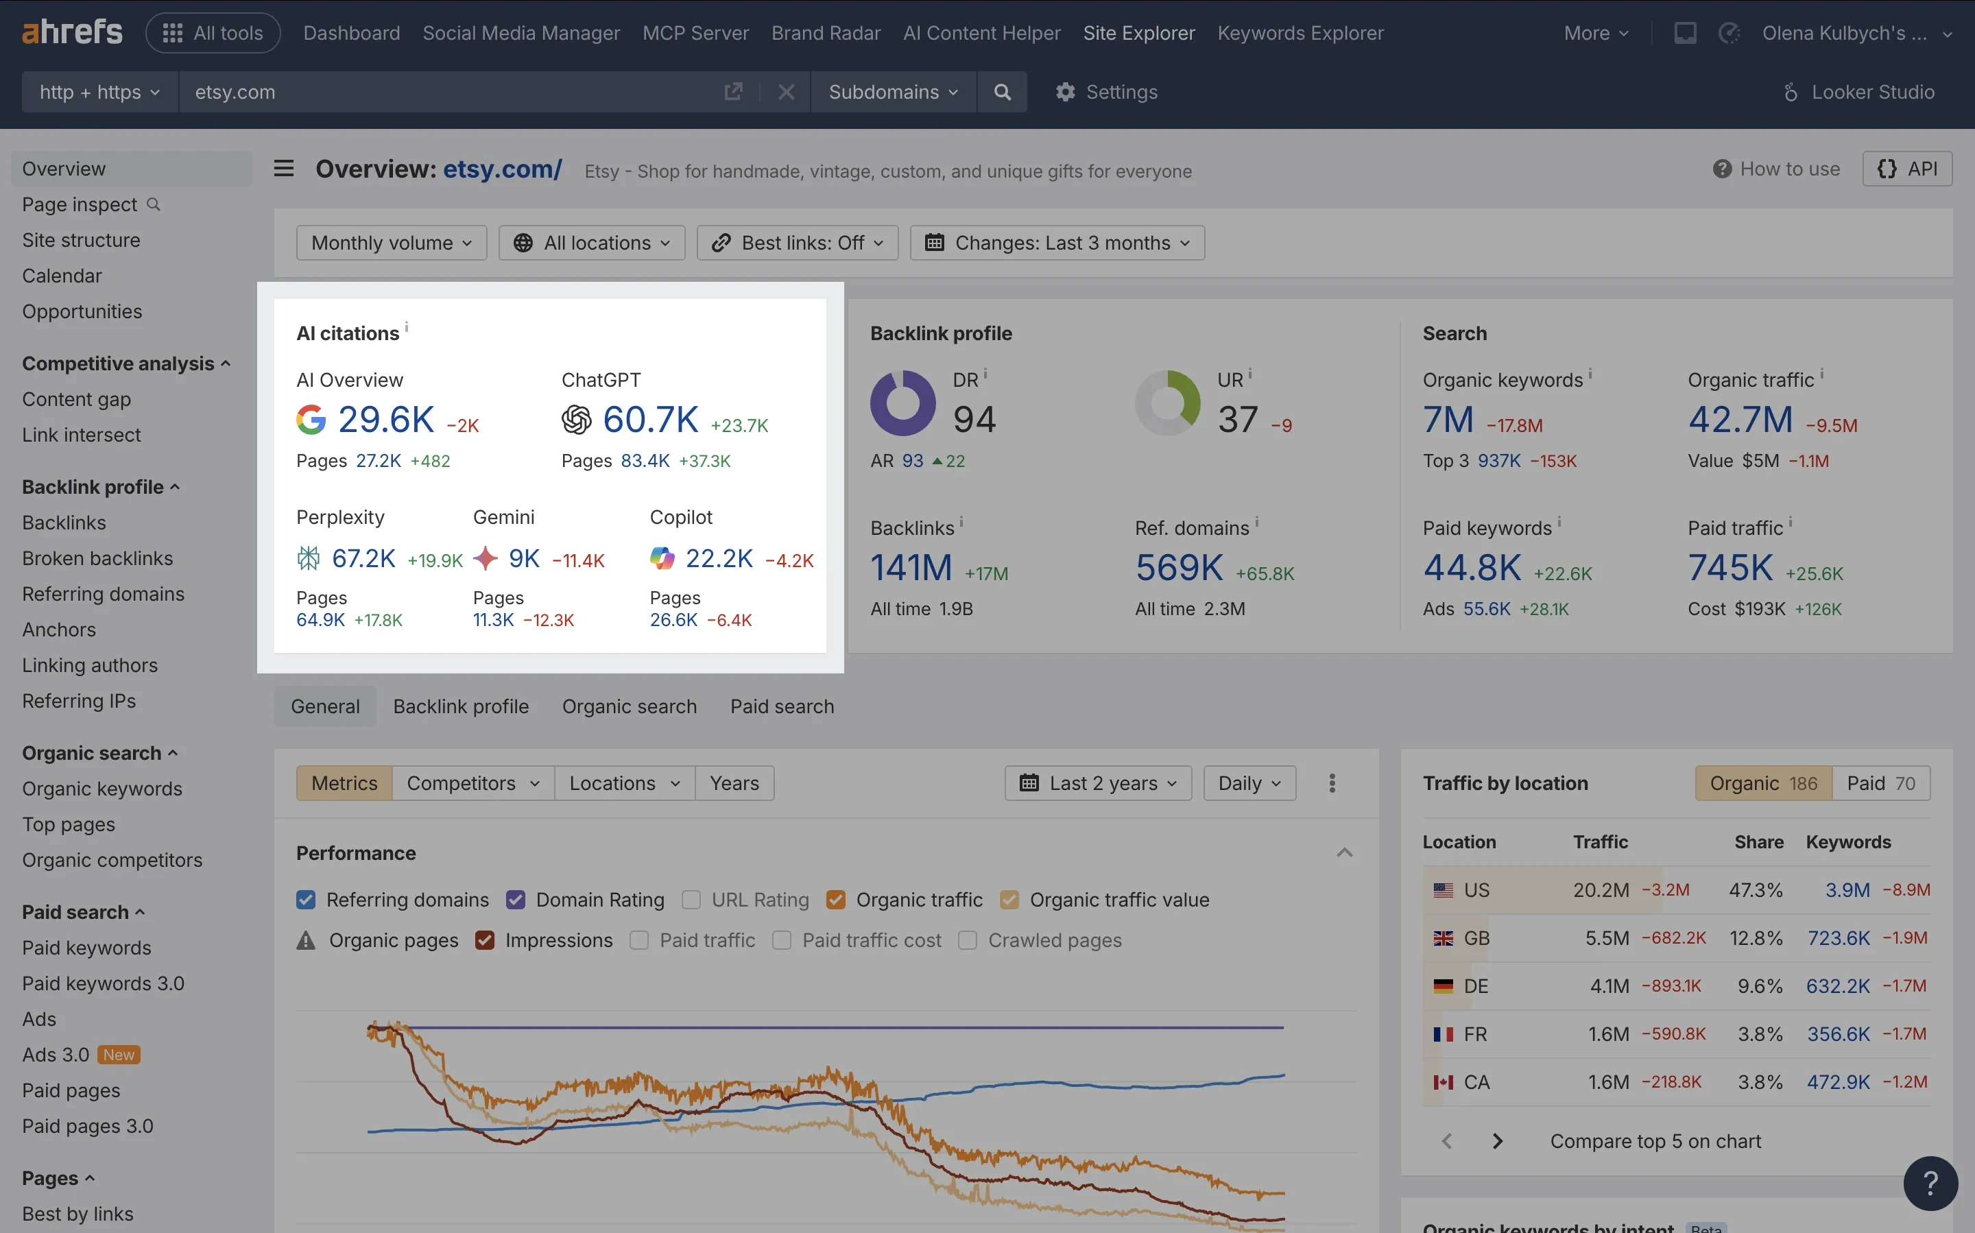
Task: Open the report list via hamburger icon
Action: coord(283,167)
